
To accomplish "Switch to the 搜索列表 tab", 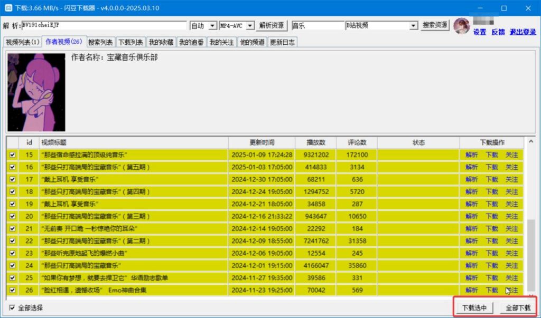I will point(99,42).
